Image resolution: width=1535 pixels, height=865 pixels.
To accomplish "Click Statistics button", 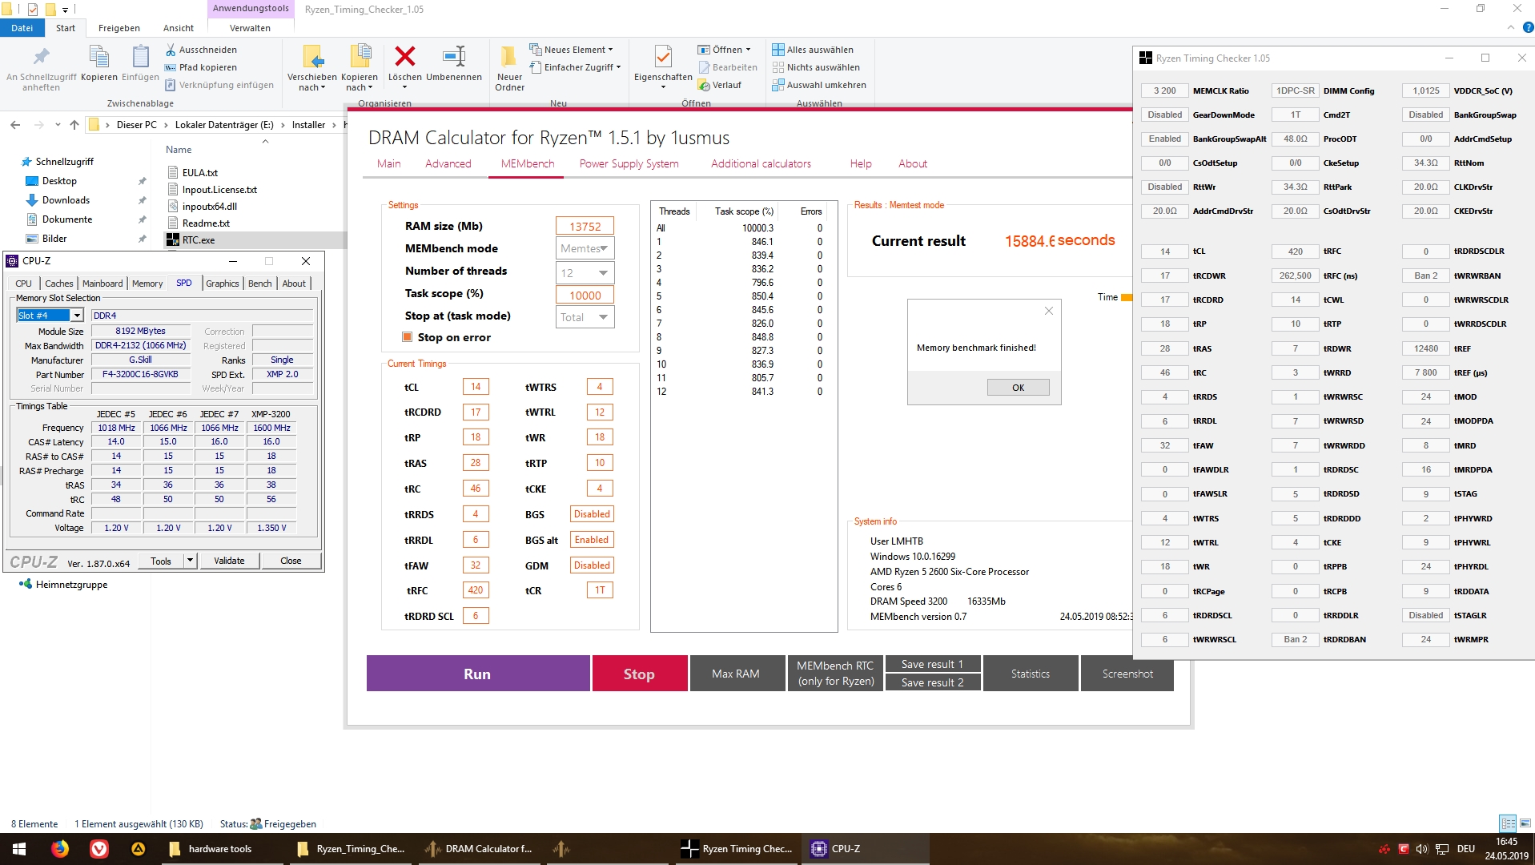I will [1031, 674].
